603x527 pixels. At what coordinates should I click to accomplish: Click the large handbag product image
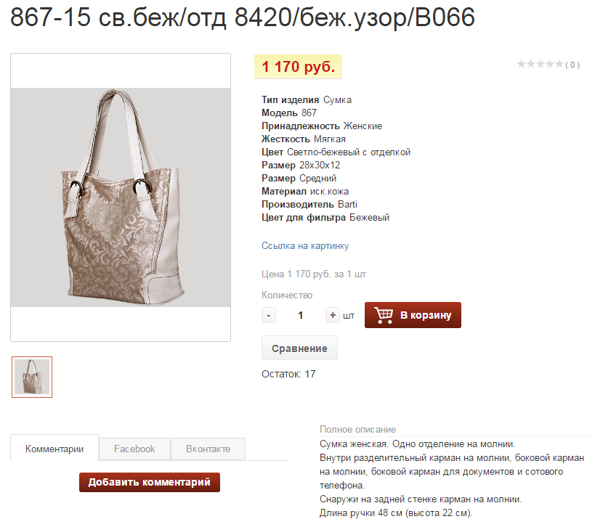coord(121,197)
